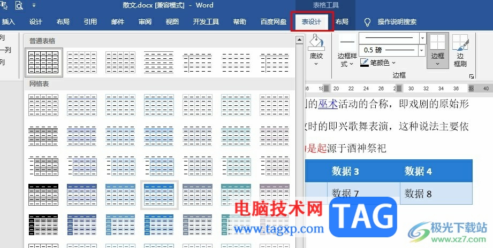The height and width of the screenshot is (248, 493).
Task: Choose the purple-gray header grid table style
Action: click(275, 195)
